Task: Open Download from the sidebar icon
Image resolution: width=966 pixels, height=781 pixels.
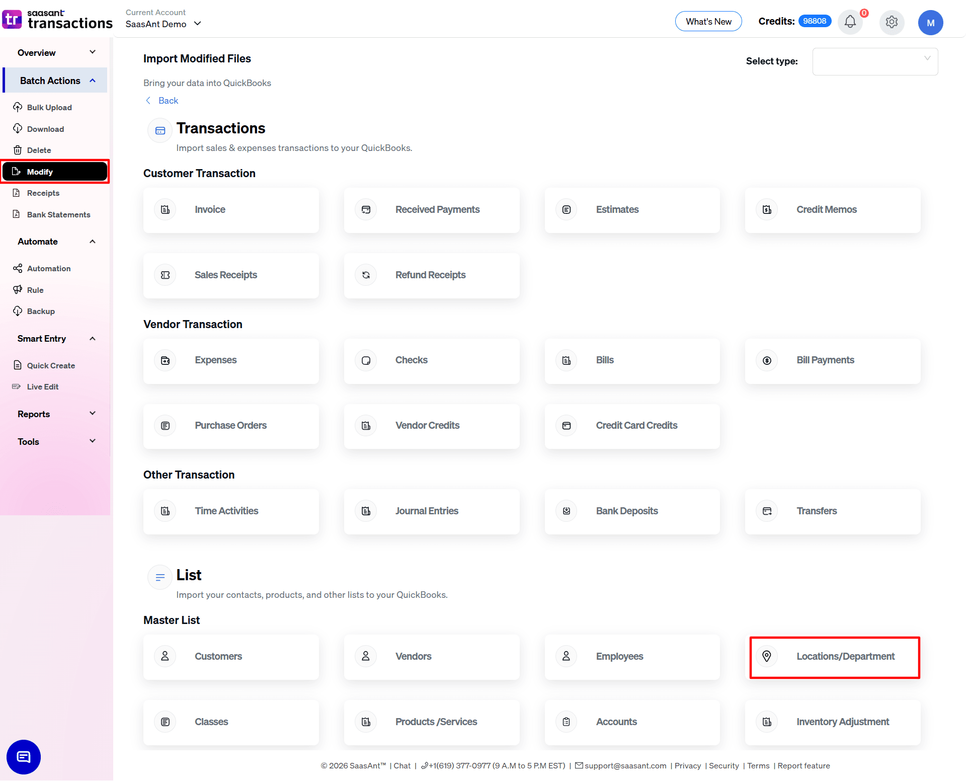Action: tap(18, 129)
